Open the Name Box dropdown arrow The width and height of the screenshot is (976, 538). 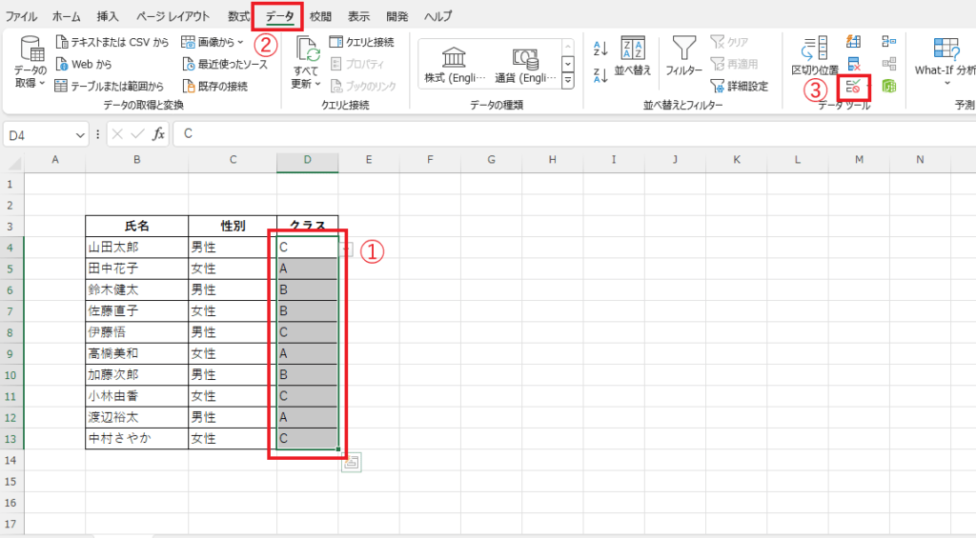80,135
